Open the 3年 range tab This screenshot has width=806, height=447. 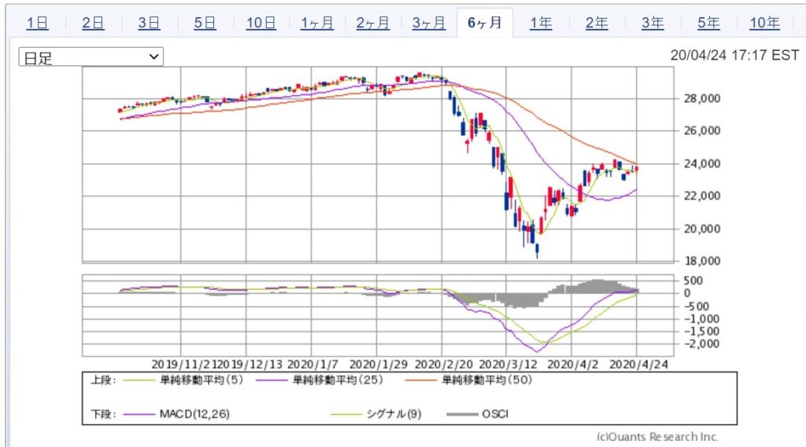click(653, 23)
